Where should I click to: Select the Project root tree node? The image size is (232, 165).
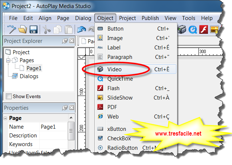(x=21, y=52)
